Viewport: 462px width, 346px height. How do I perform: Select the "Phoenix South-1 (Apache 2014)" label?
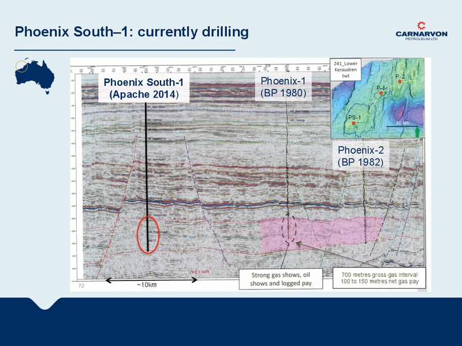tap(144, 88)
